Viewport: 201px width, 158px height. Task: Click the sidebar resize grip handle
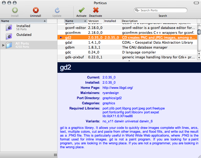pyautogui.click(x=55, y=155)
